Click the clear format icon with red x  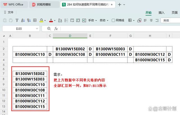point(139,20)
